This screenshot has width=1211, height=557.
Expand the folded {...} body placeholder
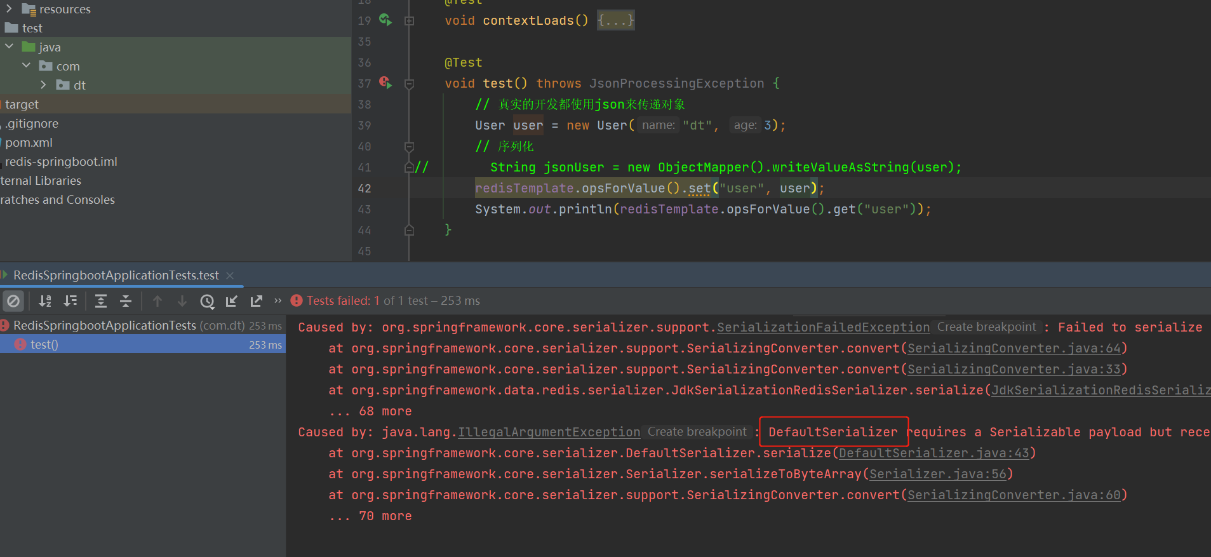pyautogui.click(x=615, y=20)
